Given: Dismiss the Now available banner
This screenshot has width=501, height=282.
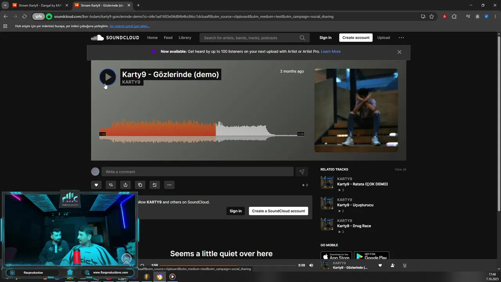Looking at the screenshot, I should click(399, 52).
